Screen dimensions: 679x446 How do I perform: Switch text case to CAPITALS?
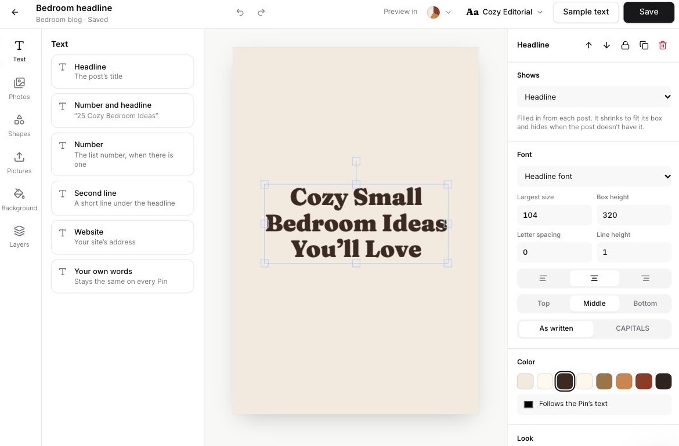click(632, 328)
